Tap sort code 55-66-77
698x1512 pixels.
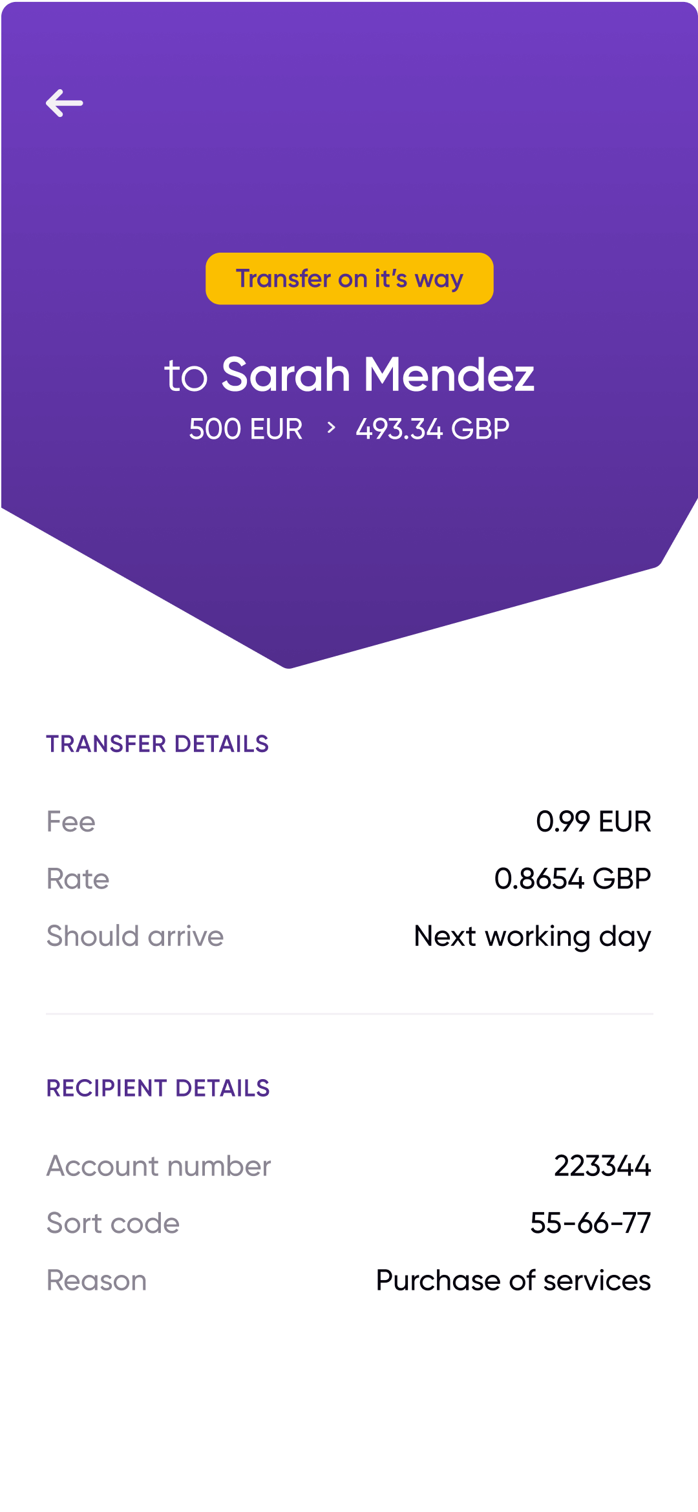[590, 1224]
